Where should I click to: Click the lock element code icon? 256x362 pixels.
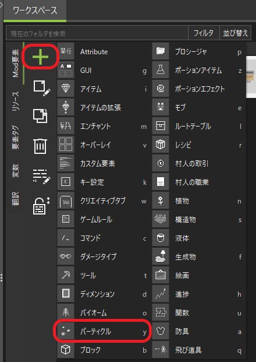pyautogui.click(x=41, y=205)
